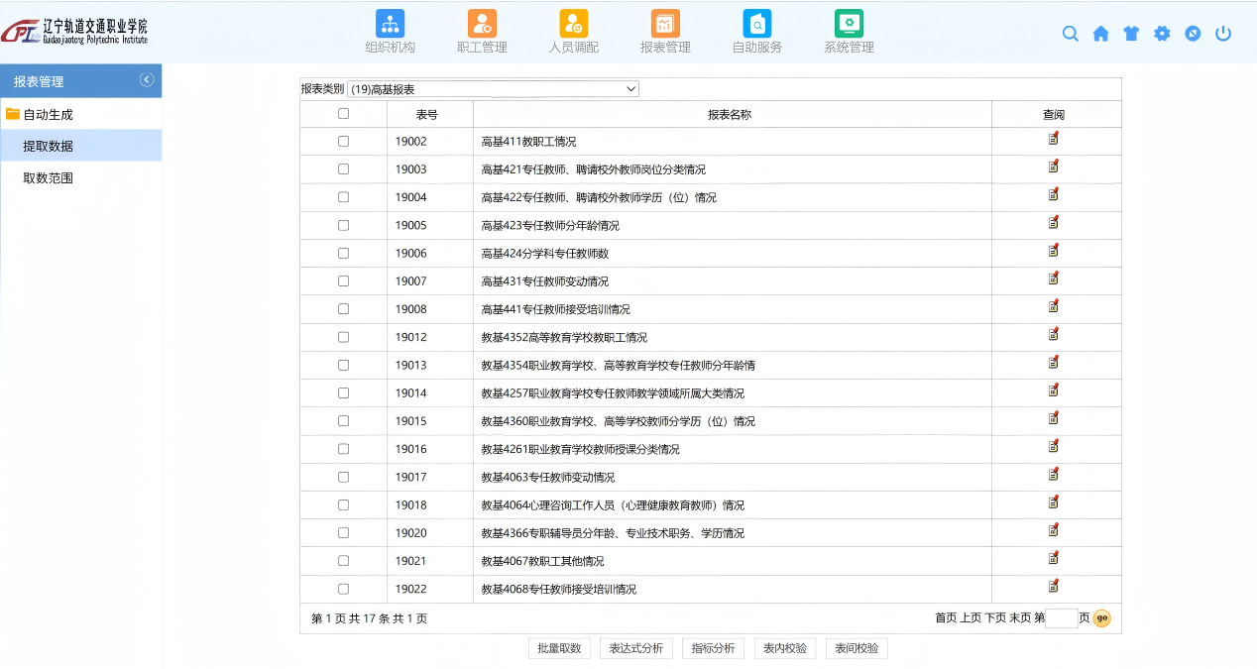Toggle the select-all header checkbox

coord(343,114)
